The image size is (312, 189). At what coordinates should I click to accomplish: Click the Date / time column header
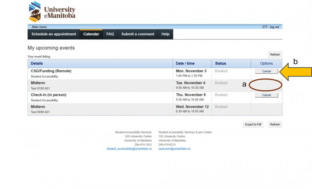185,63
